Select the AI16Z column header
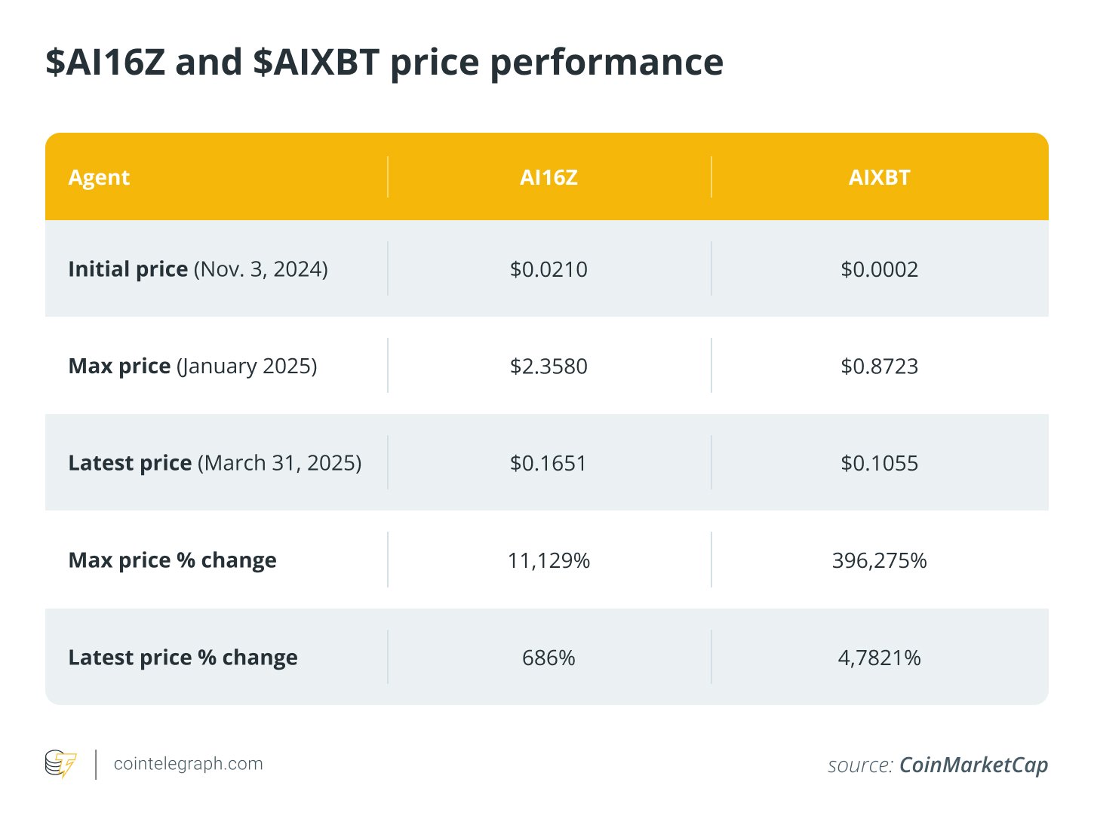Image resolution: width=1094 pixels, height=825 pixels. [549, 178]
